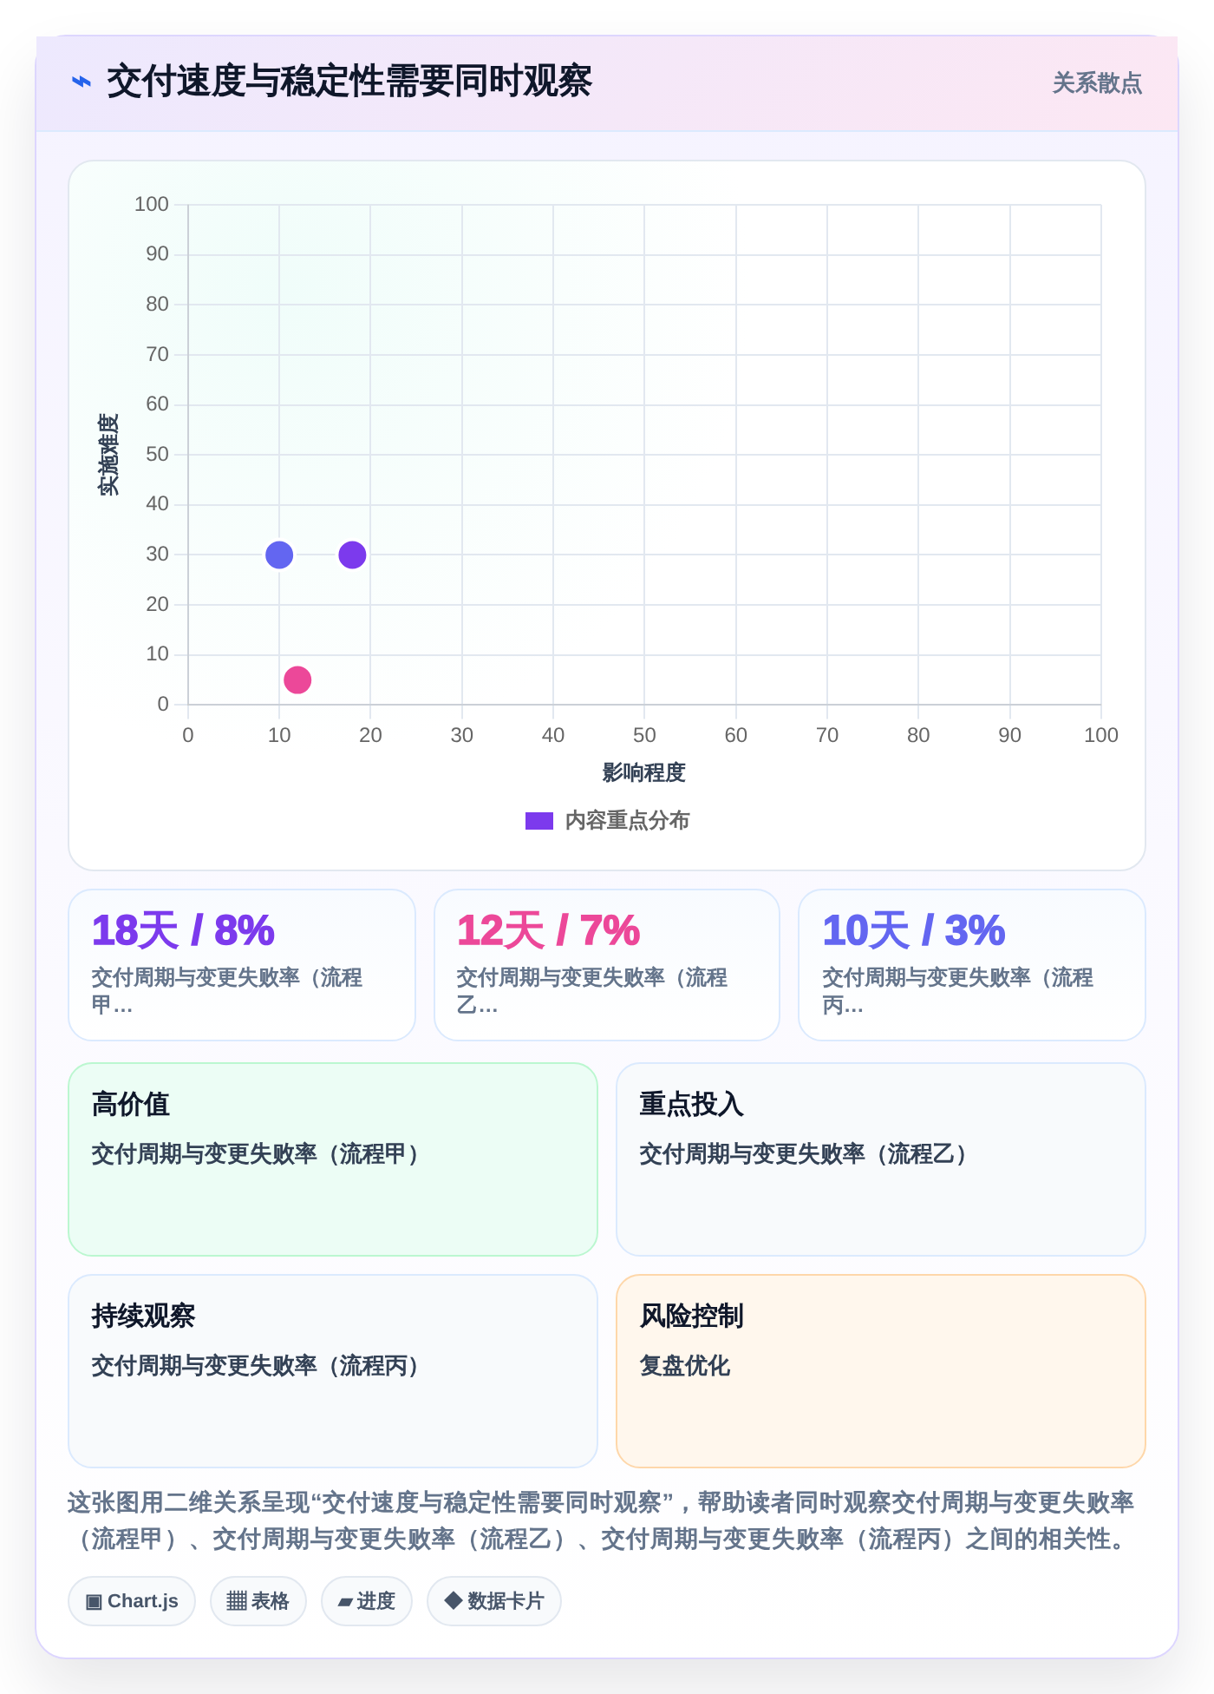Select the 持续观察 quadrant card

pyautogui.click(x=333, y=1371)
